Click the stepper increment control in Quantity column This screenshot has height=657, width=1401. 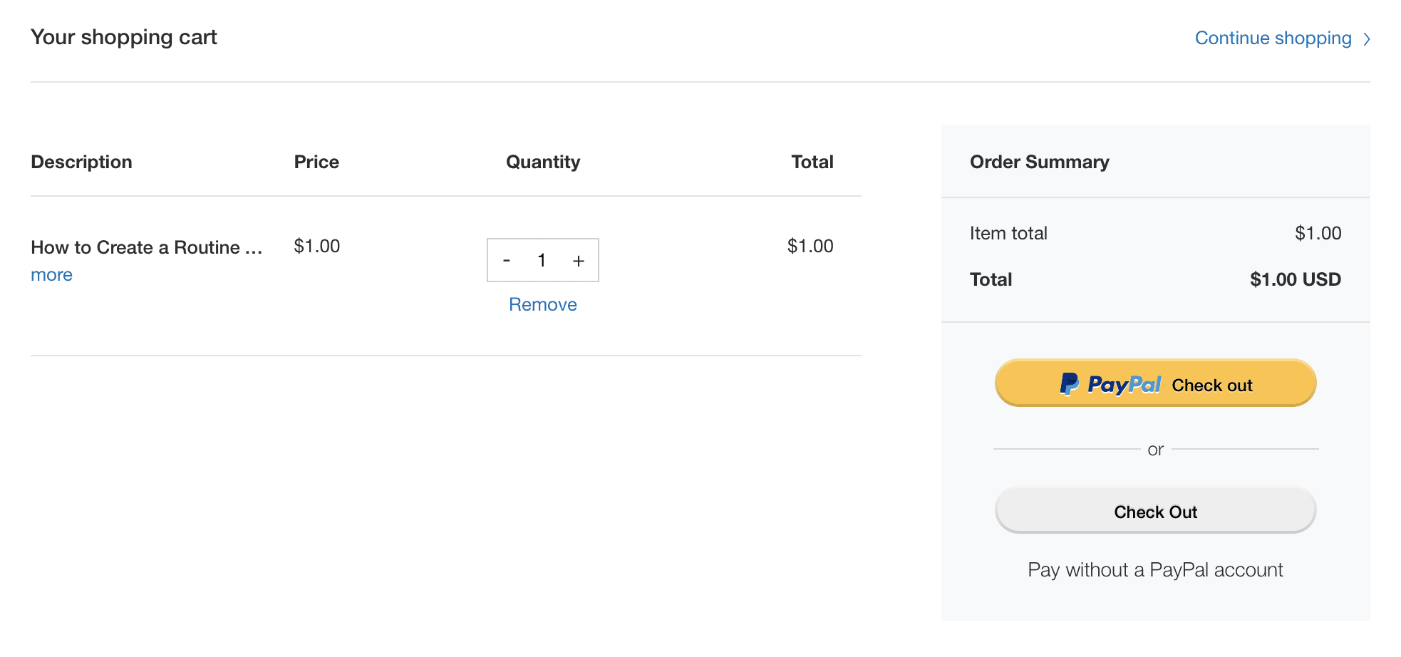[x=578, y=260]
